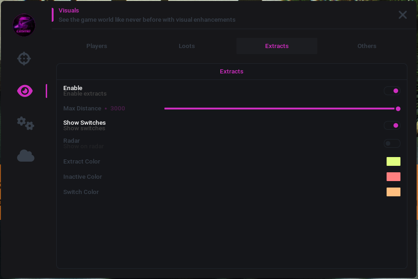Open the Inactive Color swatch
This screenshot has width=418, height=279.
pos(394,177)
